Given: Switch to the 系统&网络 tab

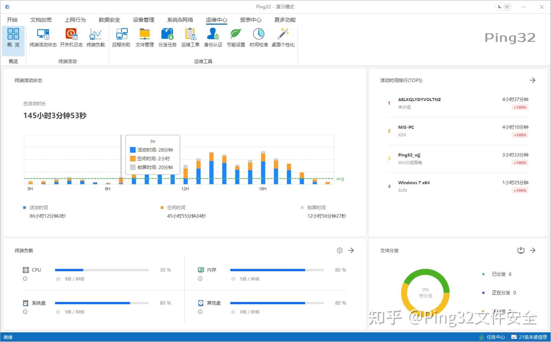Looking at the screenshot, I should (180, 20).
